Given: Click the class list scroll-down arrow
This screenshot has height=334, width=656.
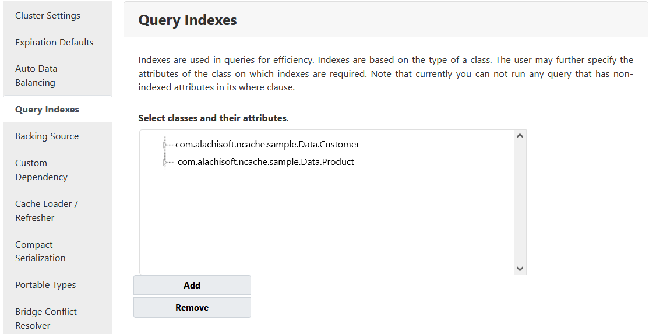Looking at the screenshot, I should pos(520,269).
